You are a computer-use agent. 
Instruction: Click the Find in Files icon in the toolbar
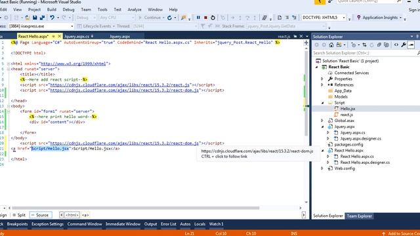click(x=184, y=18)
